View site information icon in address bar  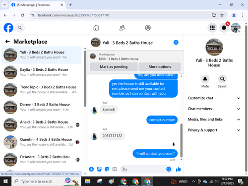(33, 15)
